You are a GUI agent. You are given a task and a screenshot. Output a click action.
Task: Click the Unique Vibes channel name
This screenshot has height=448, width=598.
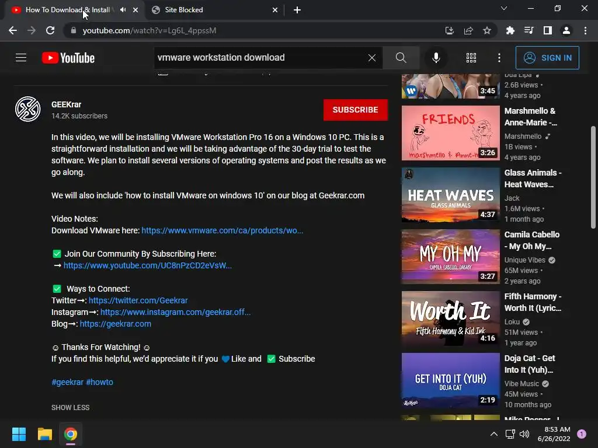tap(525, 260)
